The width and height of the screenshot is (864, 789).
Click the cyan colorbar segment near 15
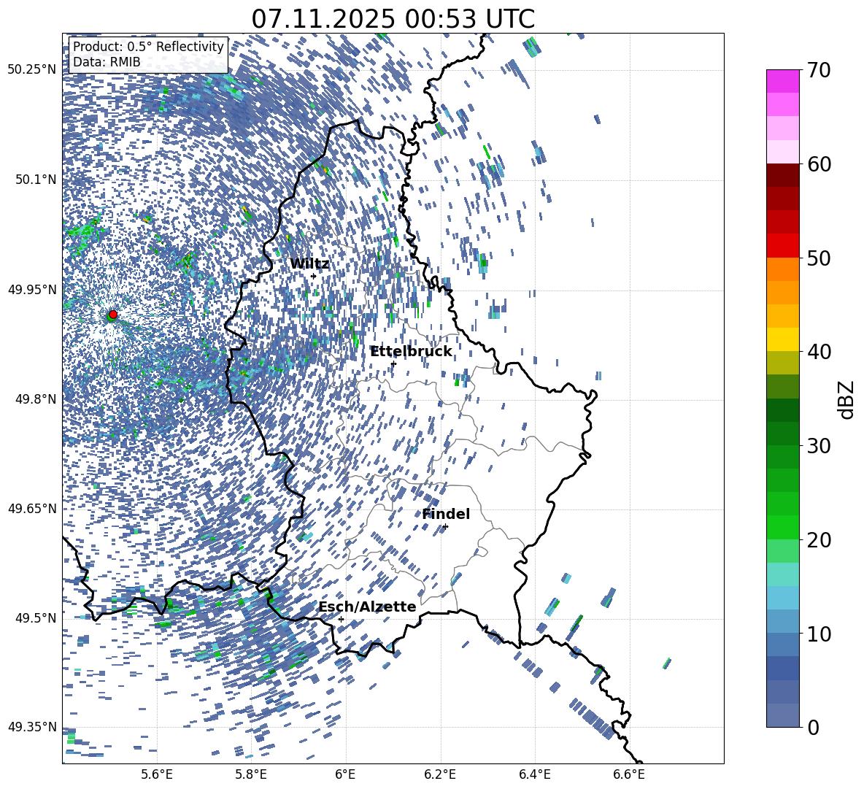click(x=782, y=574)
